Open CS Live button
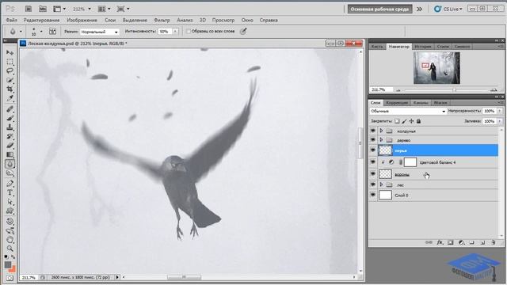The image size is (507, 285). (x=448, y=9)
